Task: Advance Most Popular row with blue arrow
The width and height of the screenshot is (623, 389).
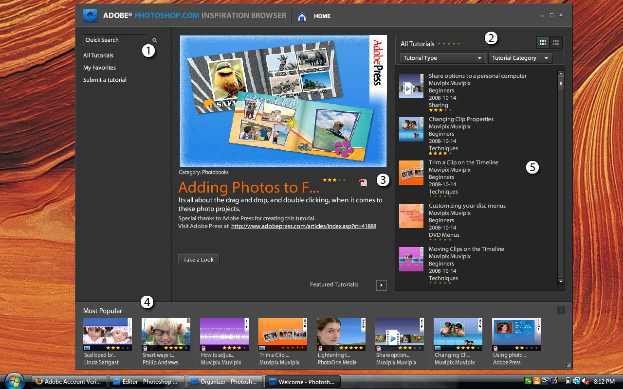Action: [x=561, y=310]
